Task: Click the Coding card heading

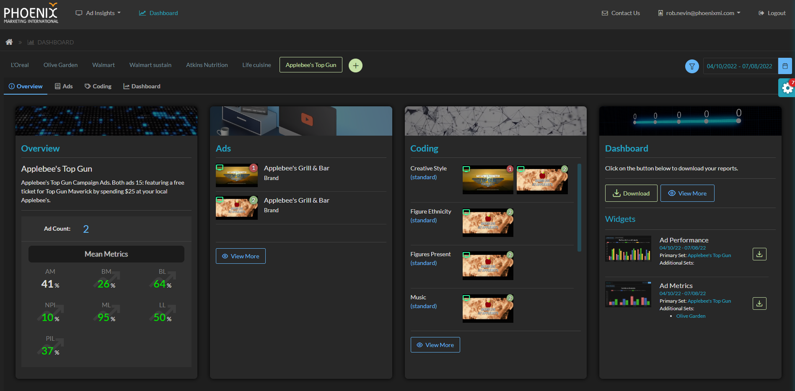Action: 424,148
